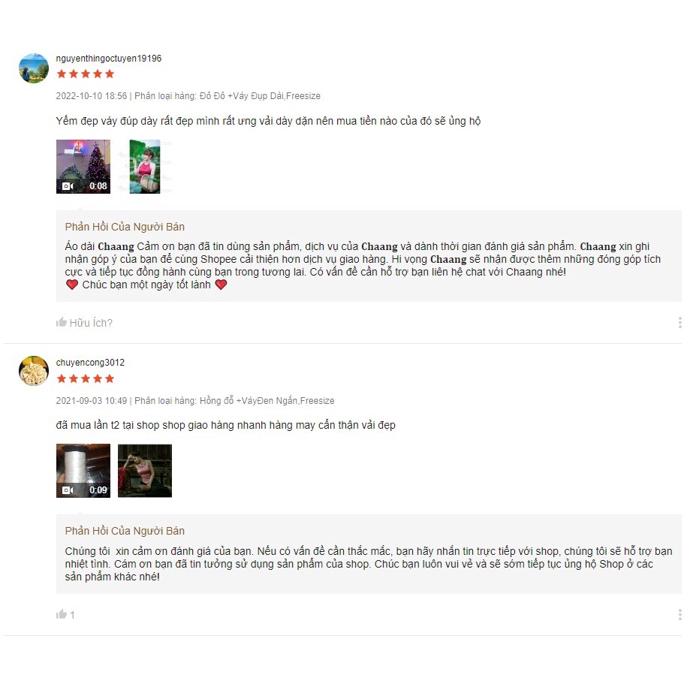The height and width of the screenshot is (687, 687).
Task: Open three-dot menu on first review
Action: coord(679,323)
